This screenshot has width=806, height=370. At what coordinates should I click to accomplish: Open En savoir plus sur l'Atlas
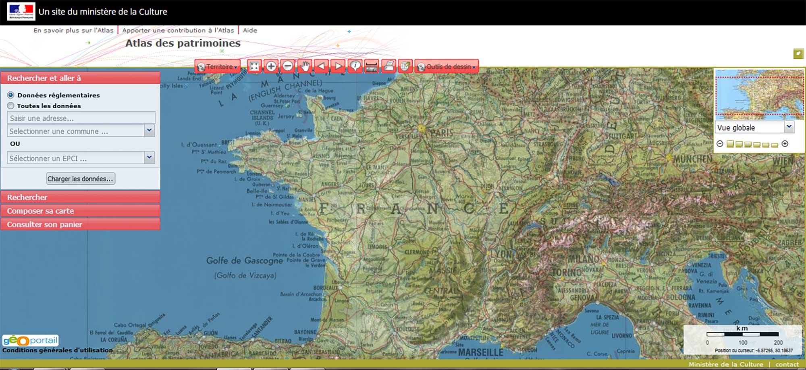pos(73,30)
